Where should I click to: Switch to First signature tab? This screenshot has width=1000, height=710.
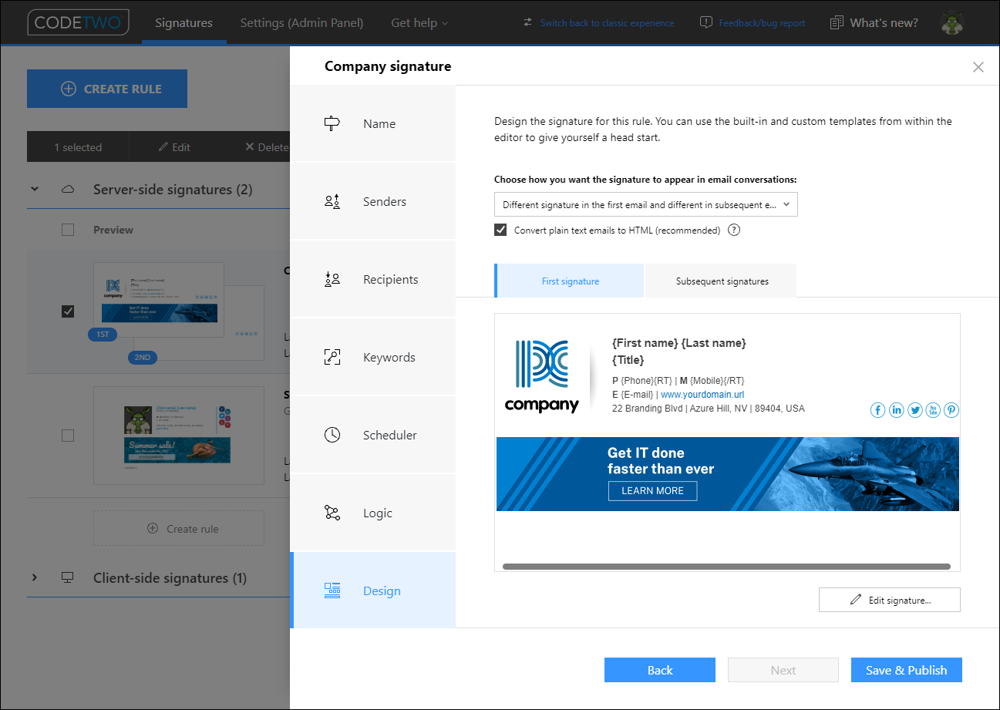(x=569, y=281)
